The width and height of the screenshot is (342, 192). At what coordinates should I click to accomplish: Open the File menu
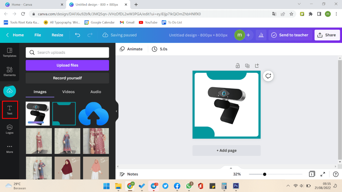click(x=37, y=35)
